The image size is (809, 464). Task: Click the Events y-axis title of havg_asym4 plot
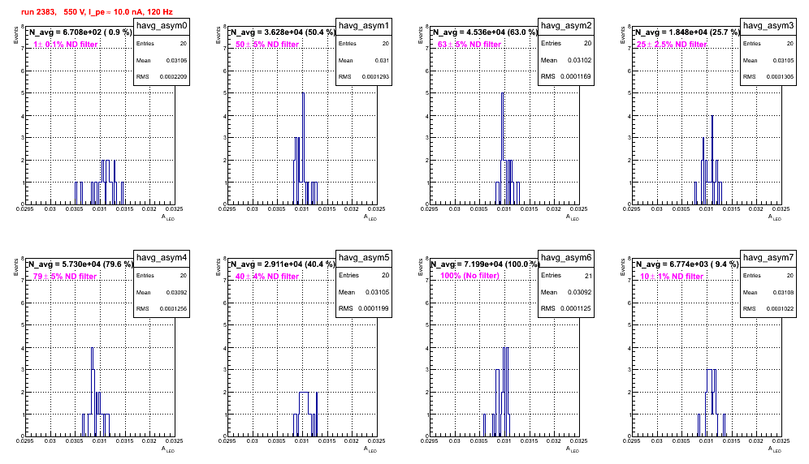15,266
